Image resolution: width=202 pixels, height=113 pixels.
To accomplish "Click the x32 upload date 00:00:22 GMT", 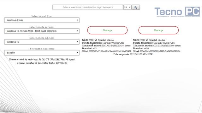I will click(x=113, y=43).
